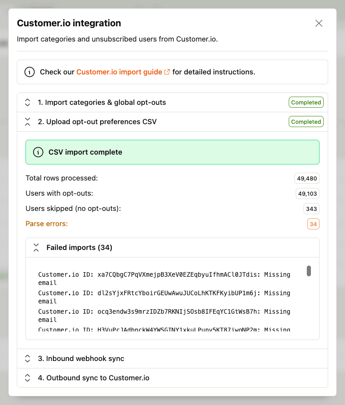The width and height of the screenshot is (345, 405).
Task: Click the Users skipped (no opt-outs) label
Action: pyautogui.click(x=73, y=208)
